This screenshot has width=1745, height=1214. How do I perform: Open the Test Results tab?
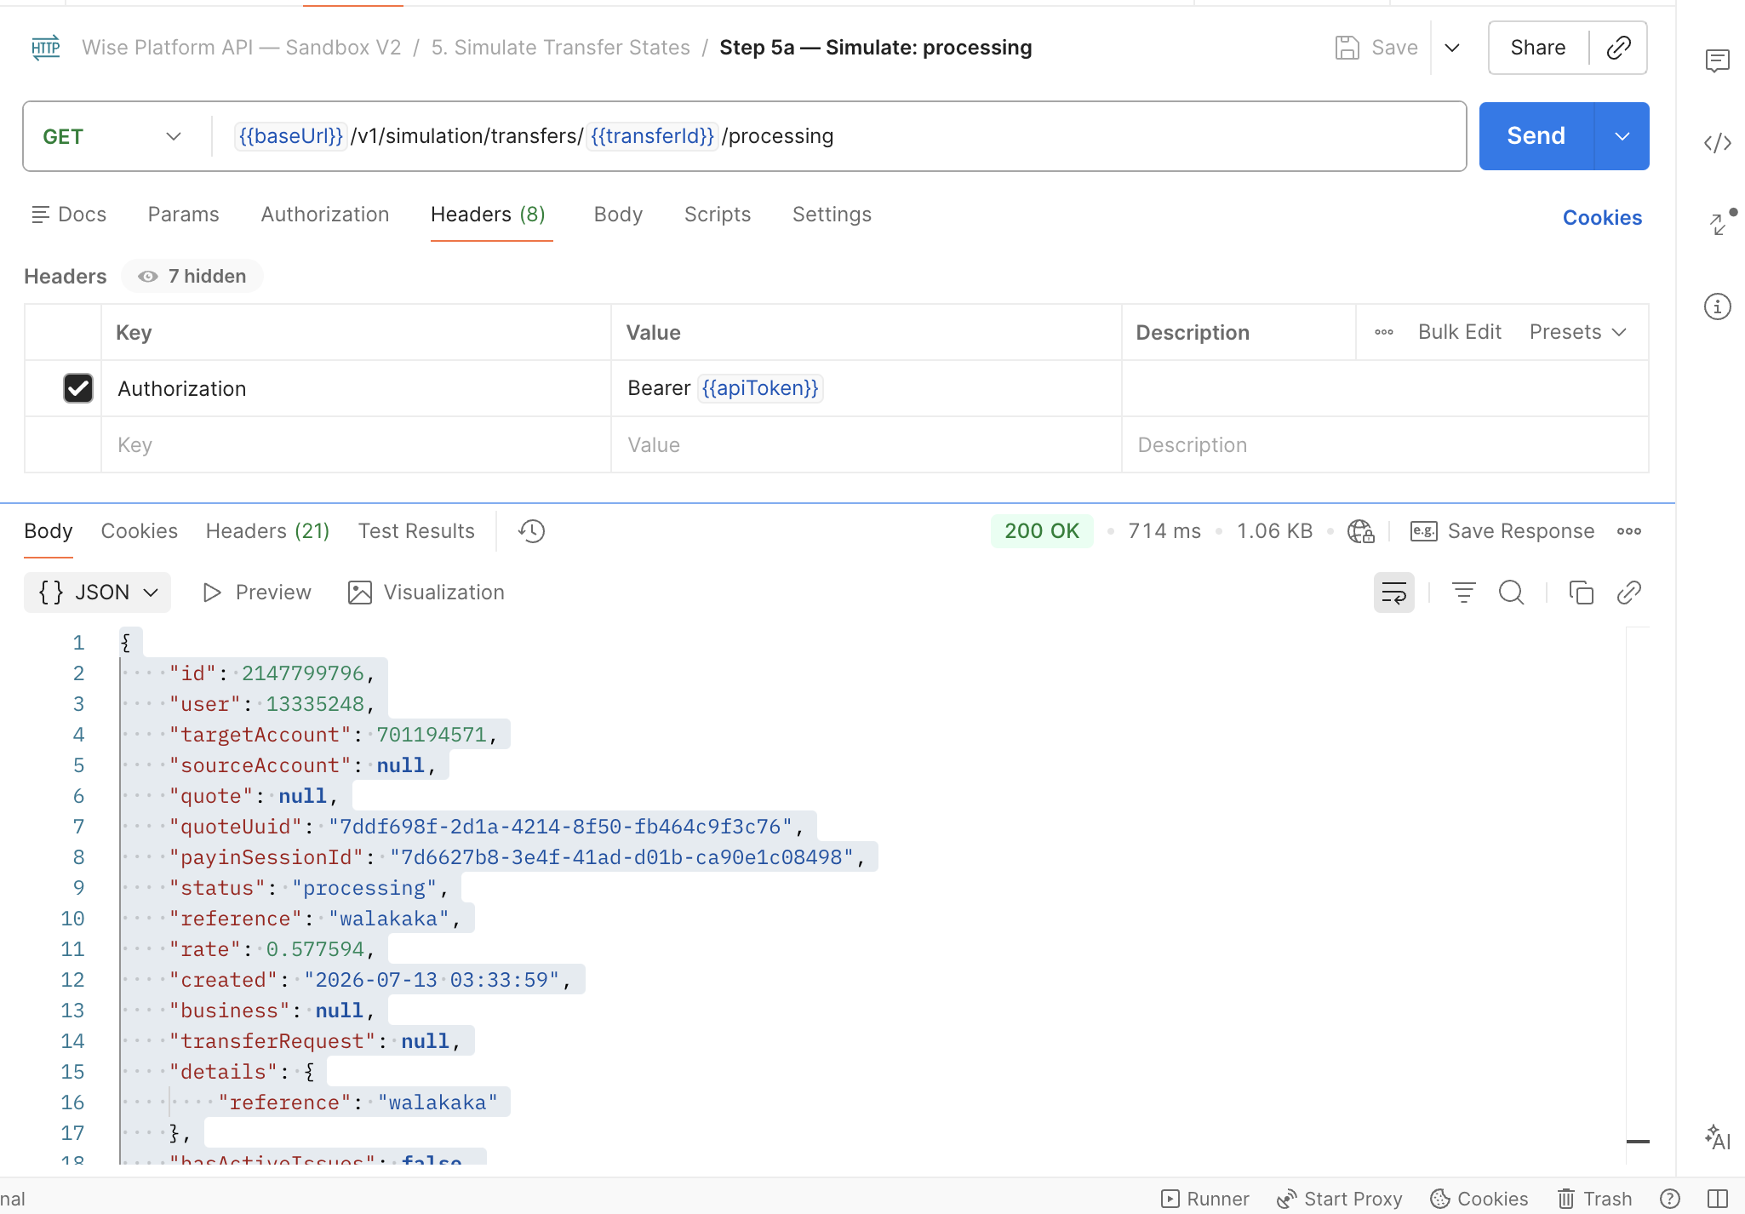tap(416, 531)
